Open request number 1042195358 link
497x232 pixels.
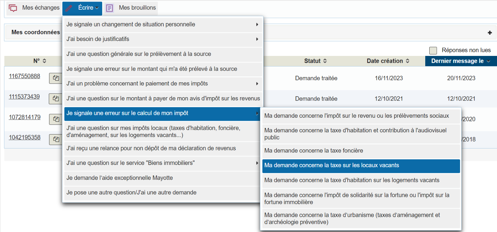[x=25, y=137]
